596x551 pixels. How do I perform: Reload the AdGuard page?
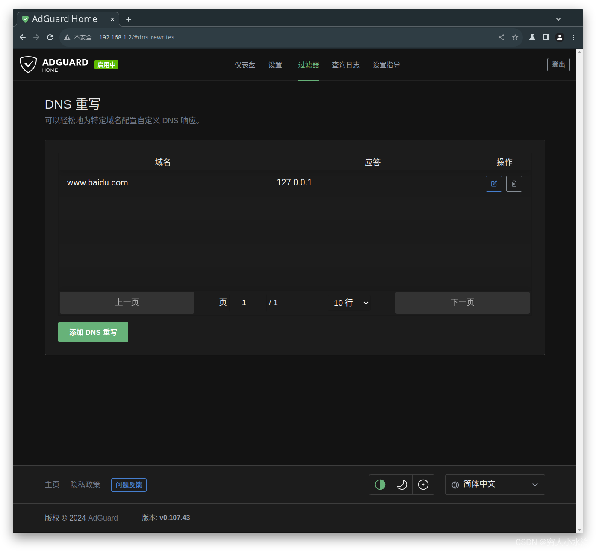[50, 37]
